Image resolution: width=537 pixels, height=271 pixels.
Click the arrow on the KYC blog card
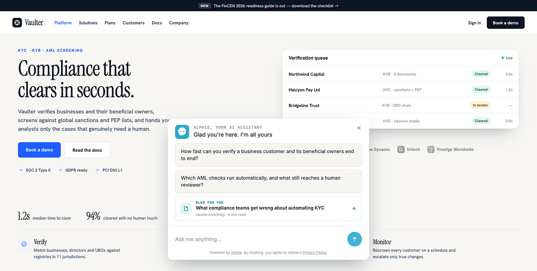pyautogui.click(x=354, y=208)
